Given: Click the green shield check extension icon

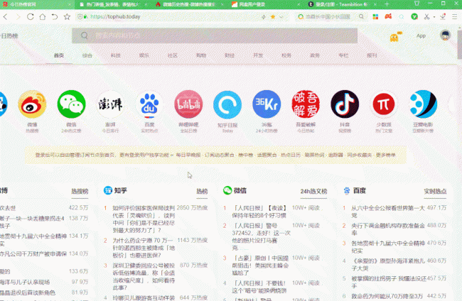Looking at the screenshot, I should coord(414,17).
